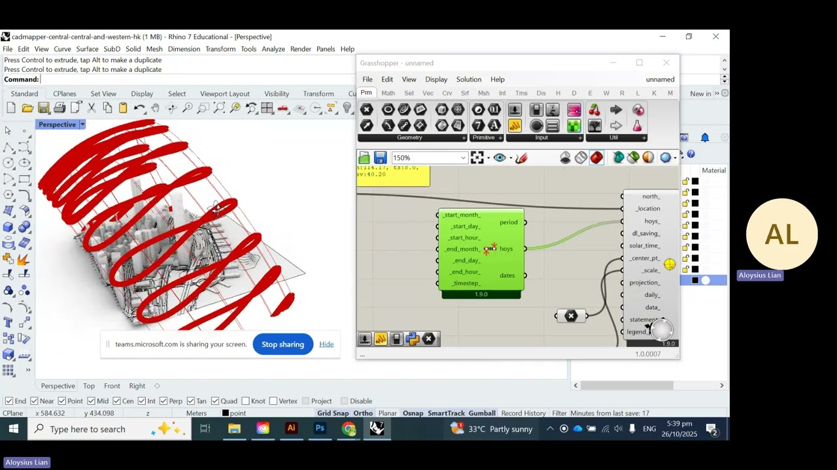The image size is (837, 470).
Task: Click the Stop sharing button
Action: click(282, 344)
